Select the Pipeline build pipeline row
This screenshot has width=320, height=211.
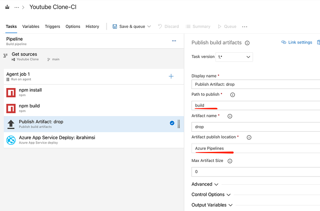point(92,41)
